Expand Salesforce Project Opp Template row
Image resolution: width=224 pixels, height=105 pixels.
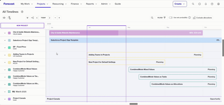click(x=5, y=40)
